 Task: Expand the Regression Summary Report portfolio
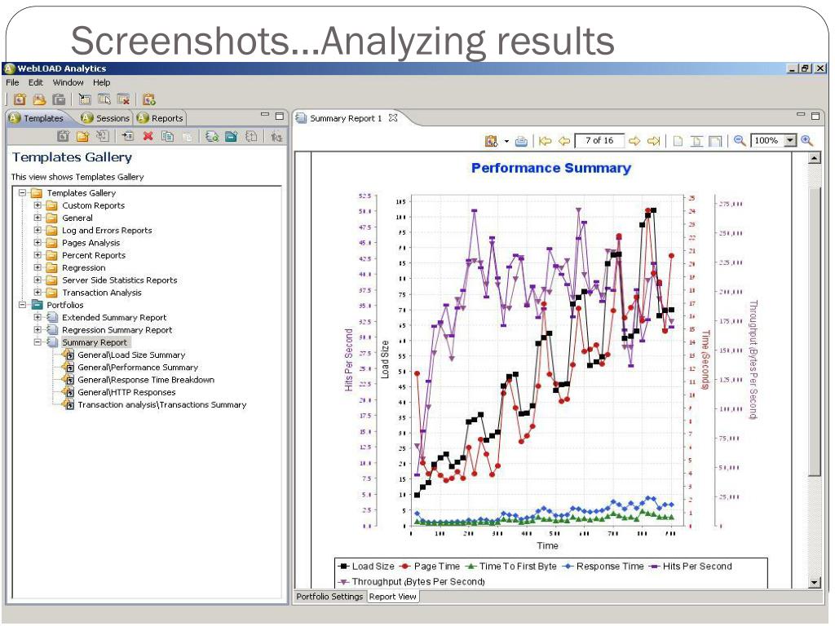point(38,329)
